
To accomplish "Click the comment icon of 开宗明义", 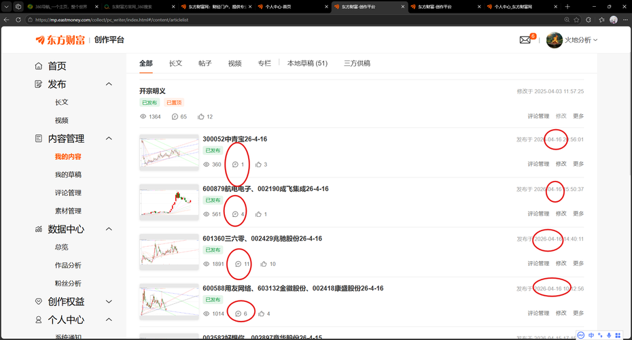I will (x=175, y=116).
